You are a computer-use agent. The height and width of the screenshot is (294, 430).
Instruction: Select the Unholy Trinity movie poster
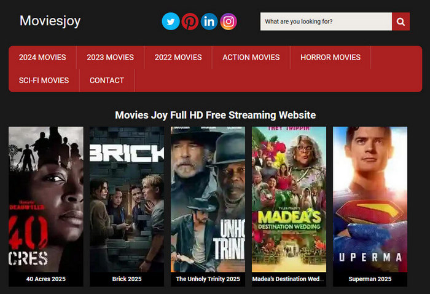pyautogui.click(x=208, y=199)
